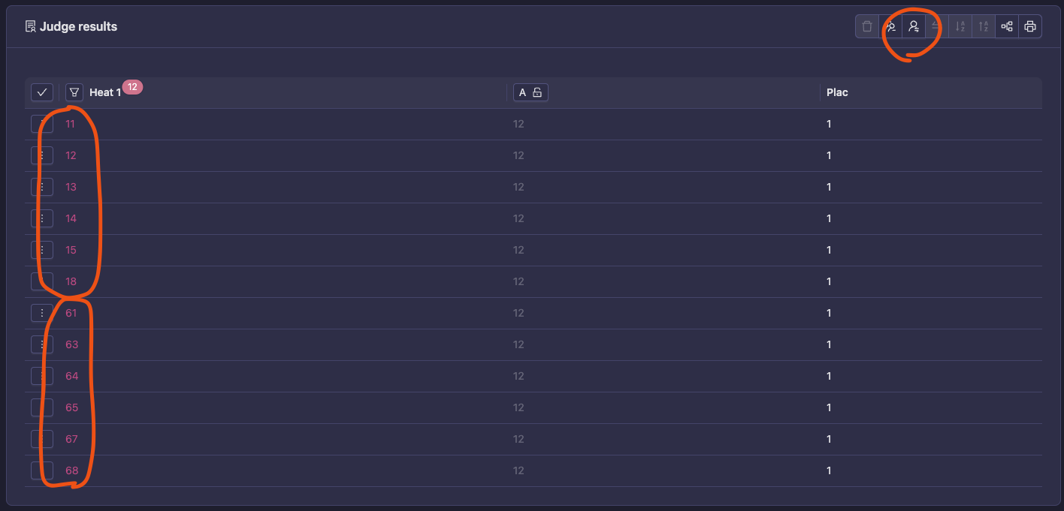
Task: Click the Heat 1 column header
Action: [x=105, y=93]
